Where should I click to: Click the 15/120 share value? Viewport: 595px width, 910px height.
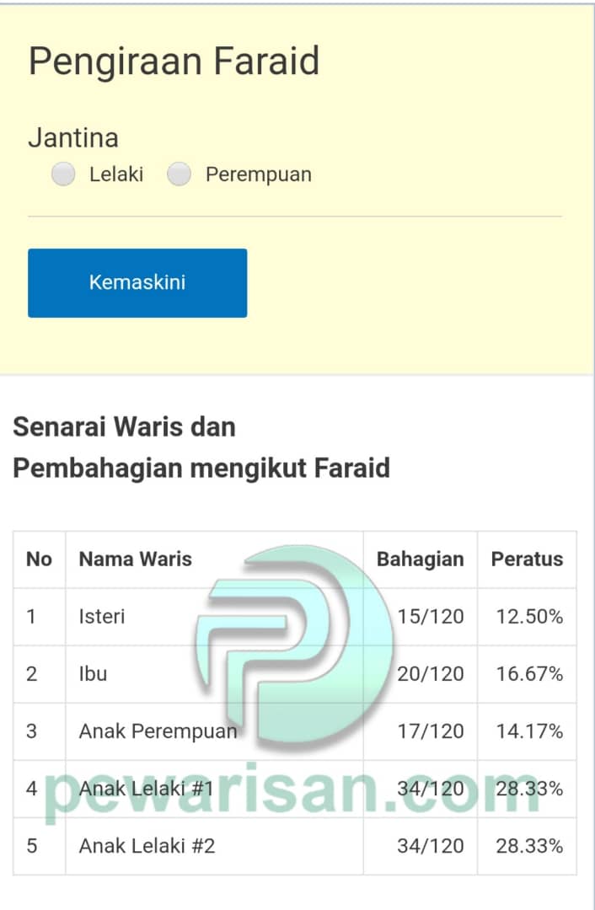(431, 616)
